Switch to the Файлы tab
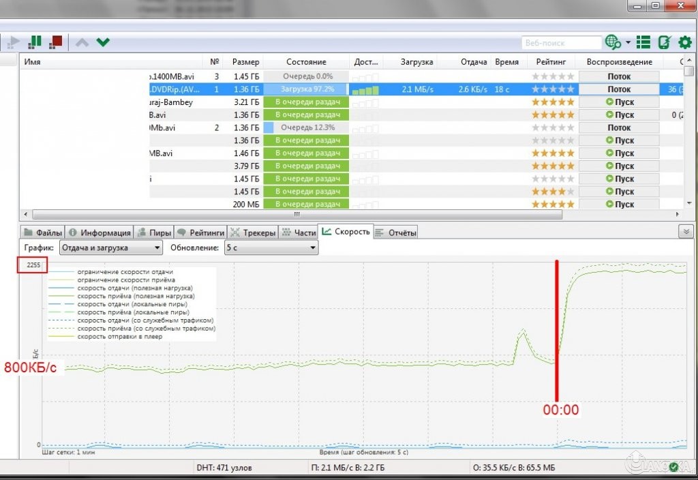Viewport: 698px width, 480px height. pos(43,232)
